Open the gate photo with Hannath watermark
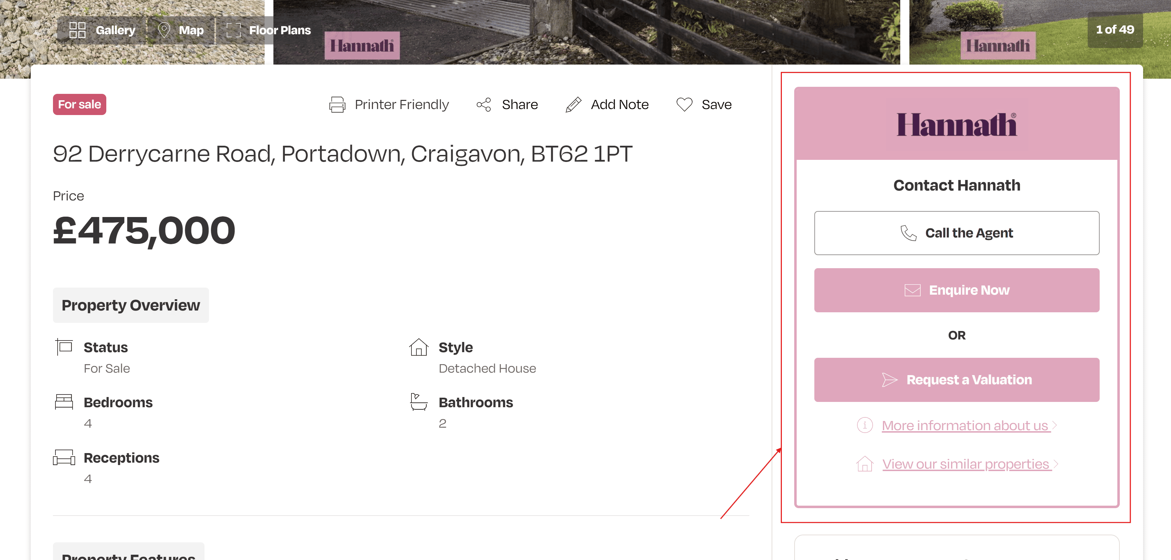This screenshot has width=1171, height=560. coord(587,32)
